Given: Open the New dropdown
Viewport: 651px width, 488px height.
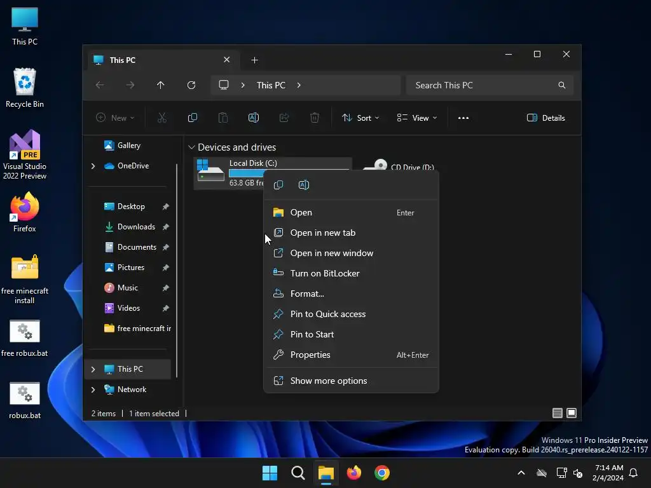Looking at the screenshot, I should click(116, 118).
